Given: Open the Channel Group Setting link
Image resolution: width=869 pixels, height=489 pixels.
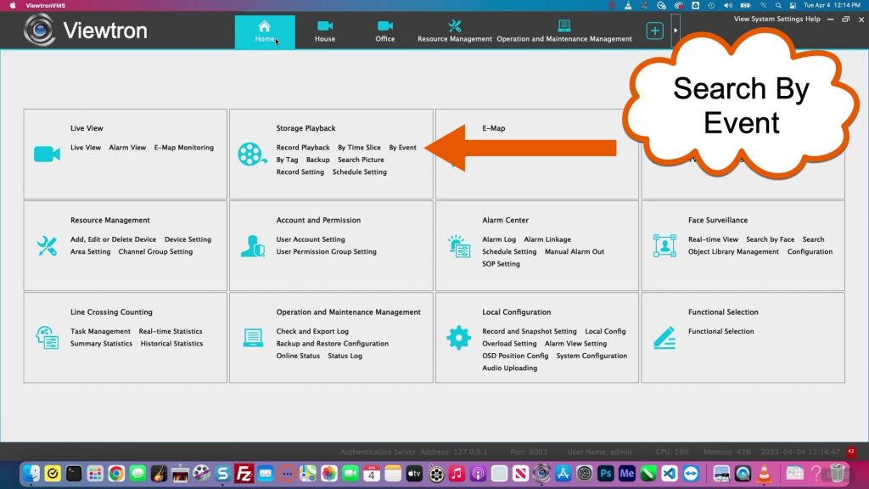Looking at the screenshot, I should 156,251.
